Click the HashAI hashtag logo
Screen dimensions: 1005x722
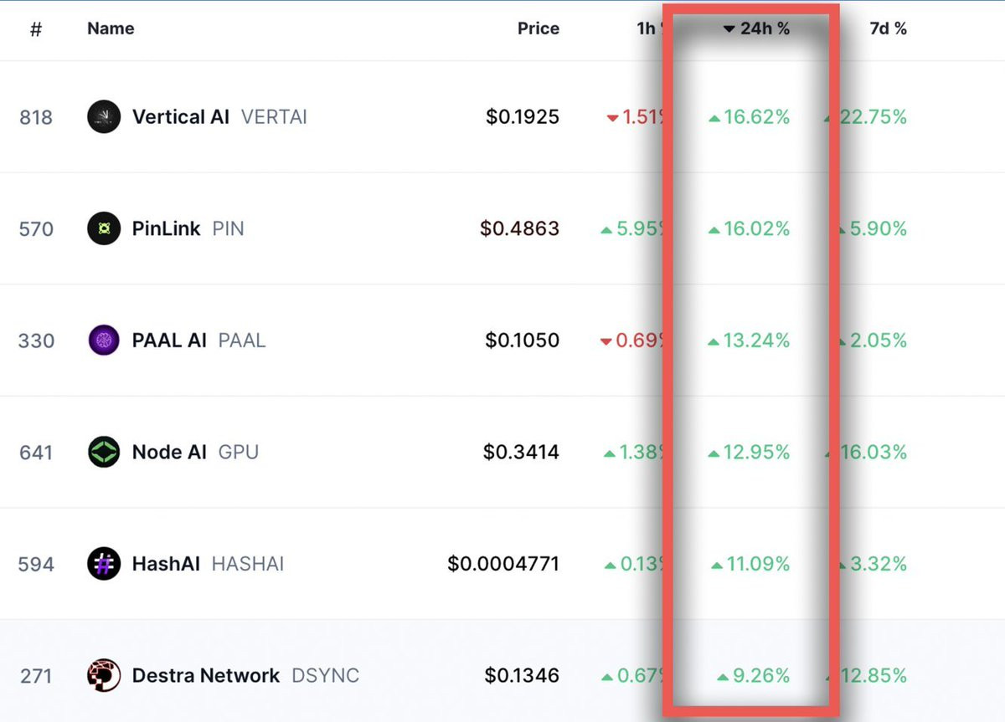[104, 564]
